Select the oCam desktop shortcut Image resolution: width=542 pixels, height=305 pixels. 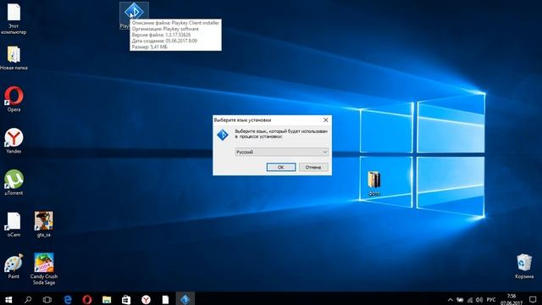[14, 224]
